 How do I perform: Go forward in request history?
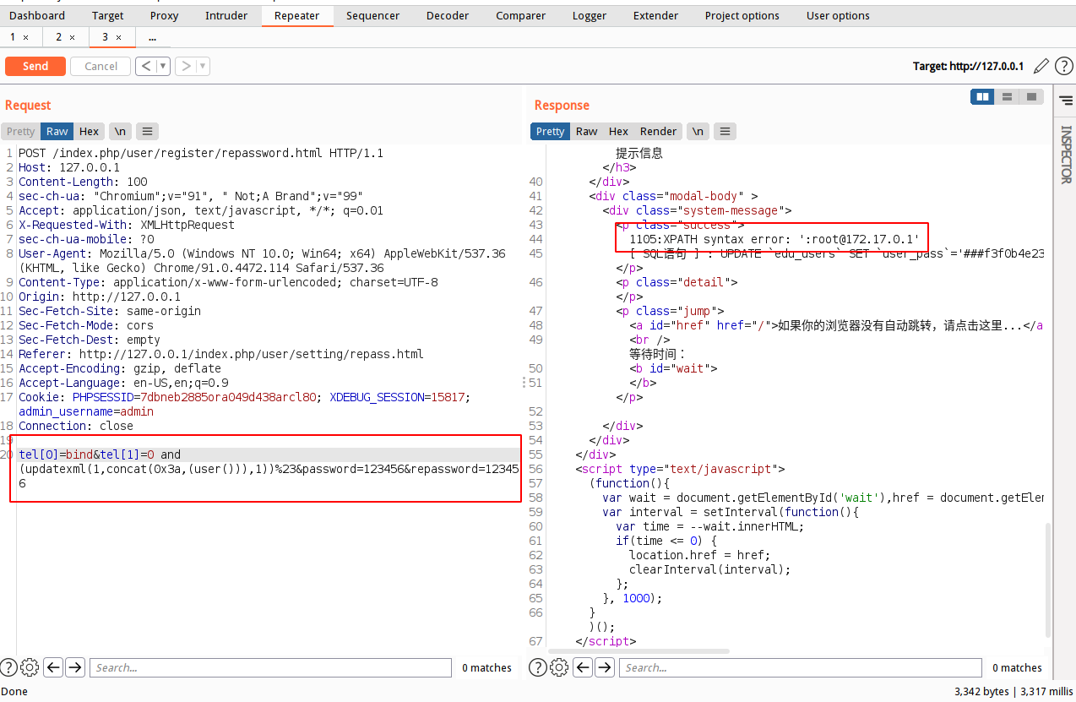pyautogui.click(x=186, y=66)
